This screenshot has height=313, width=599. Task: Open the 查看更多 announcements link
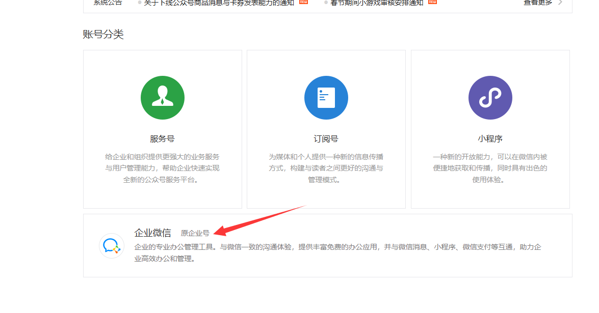(x=537, y=3)
